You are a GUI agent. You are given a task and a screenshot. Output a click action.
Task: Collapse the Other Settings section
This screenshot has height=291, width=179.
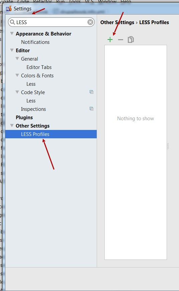point(12,126)
